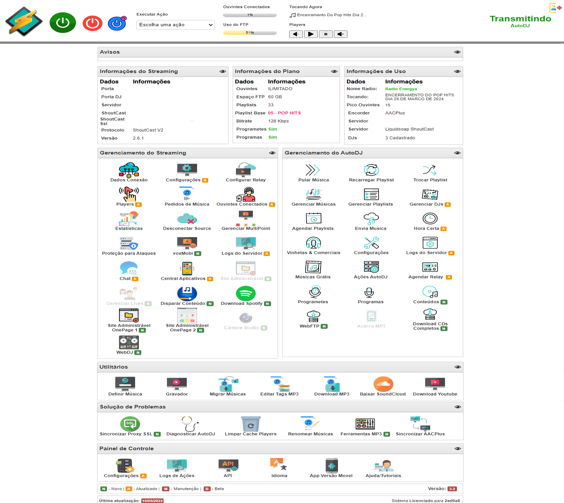This screenshot has width=564, height=503.
Task: Collapse the Painel de Controle section eye
Action: (x=458, y=448)
